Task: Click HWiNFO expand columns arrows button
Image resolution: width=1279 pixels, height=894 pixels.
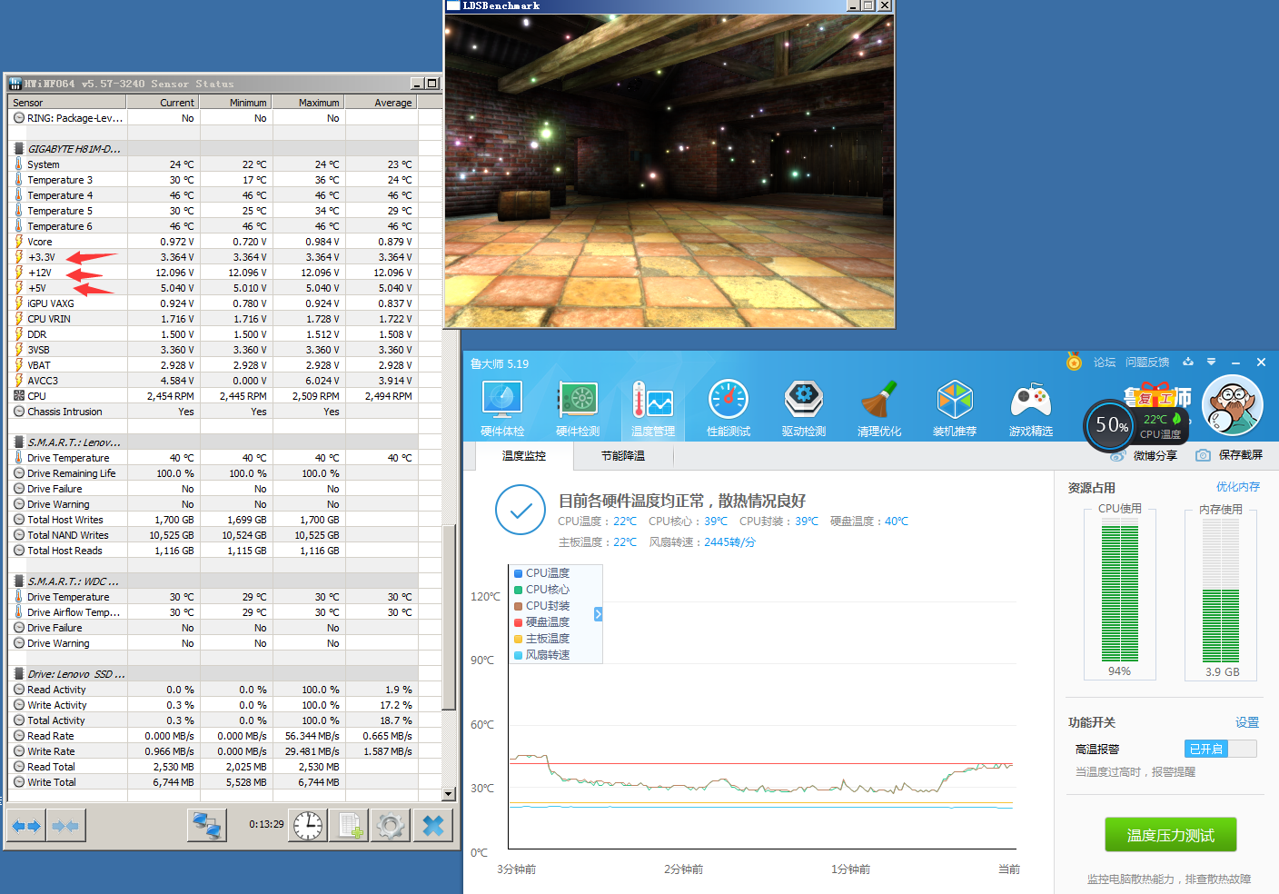Action: click(26, 826)
